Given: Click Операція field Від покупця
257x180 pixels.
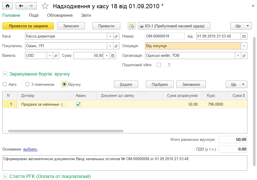Looking at the screenshot, I should click(x=193, y=46).
